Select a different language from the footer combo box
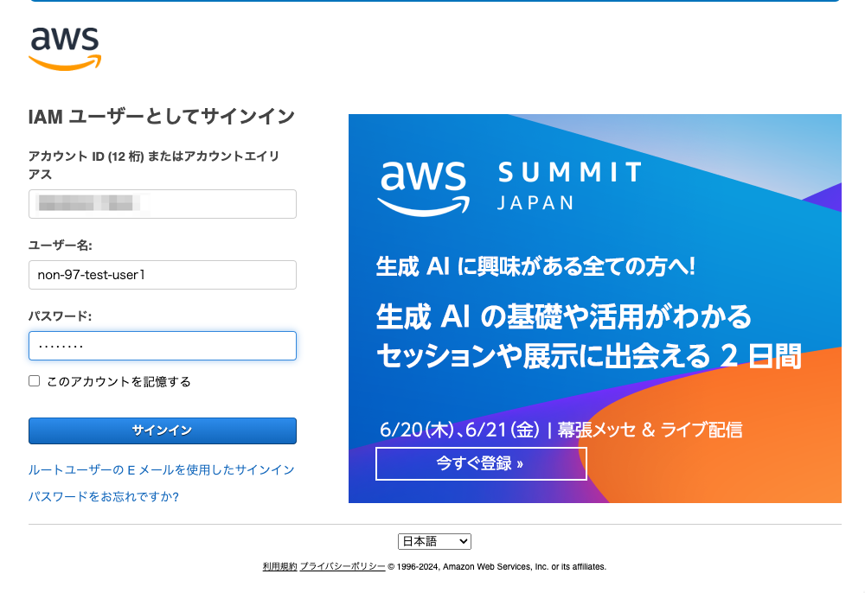This screenshot has height=593, width=865. (434, 540)
